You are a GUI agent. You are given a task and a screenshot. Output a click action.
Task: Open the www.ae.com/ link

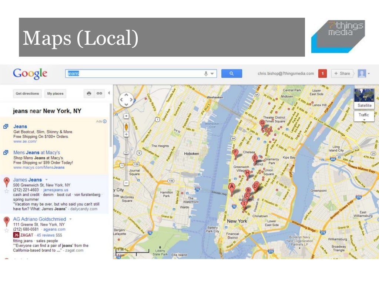point(25,141)
